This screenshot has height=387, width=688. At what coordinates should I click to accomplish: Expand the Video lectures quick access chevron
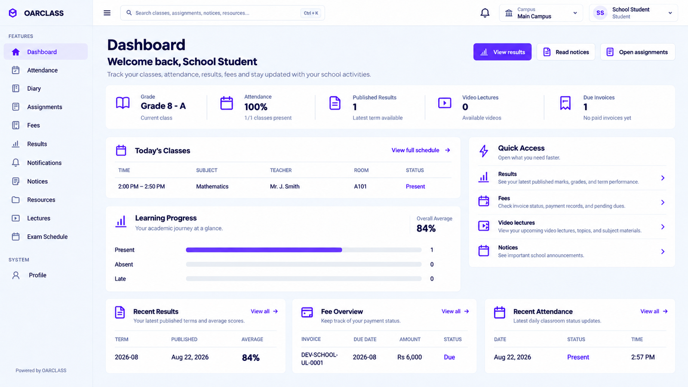coord(663,227)
